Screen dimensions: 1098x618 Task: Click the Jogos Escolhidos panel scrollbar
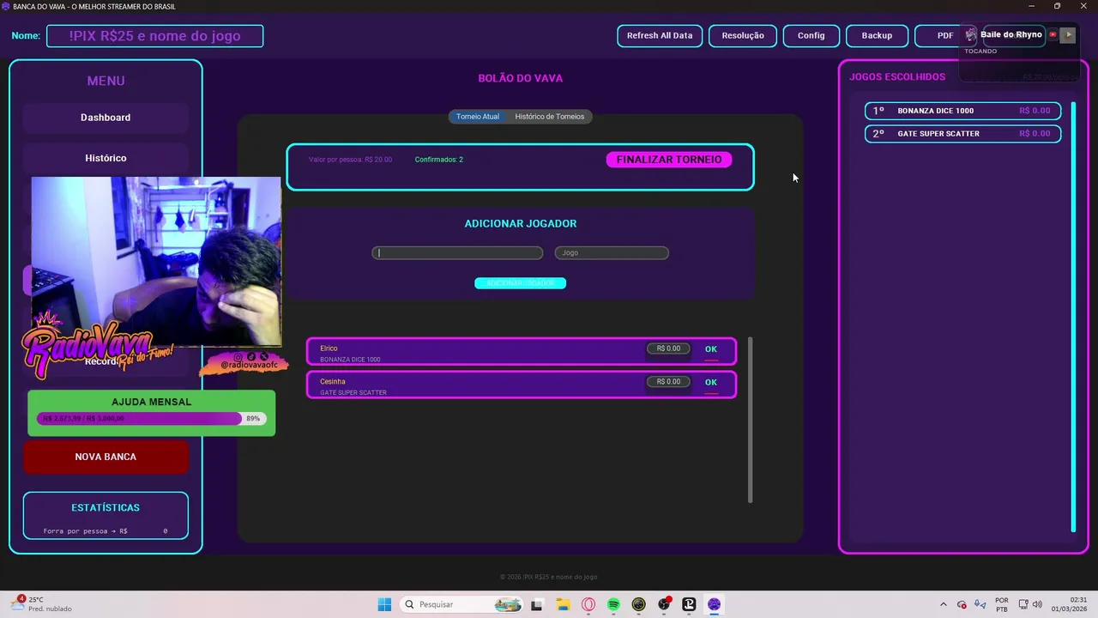(x=1073, y=316)
